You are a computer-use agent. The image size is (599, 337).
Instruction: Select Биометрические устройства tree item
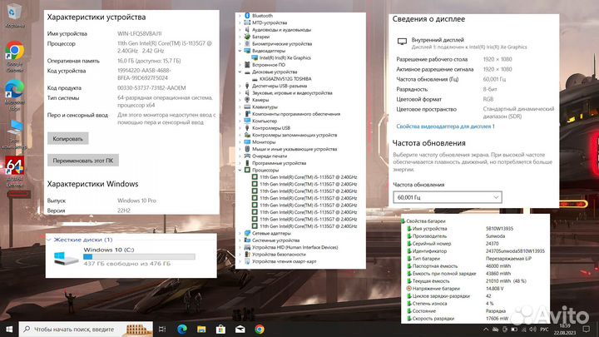[282, 43]
